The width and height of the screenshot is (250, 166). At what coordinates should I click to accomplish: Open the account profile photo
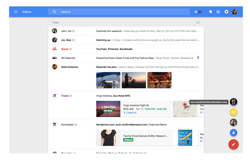(235, 12)
